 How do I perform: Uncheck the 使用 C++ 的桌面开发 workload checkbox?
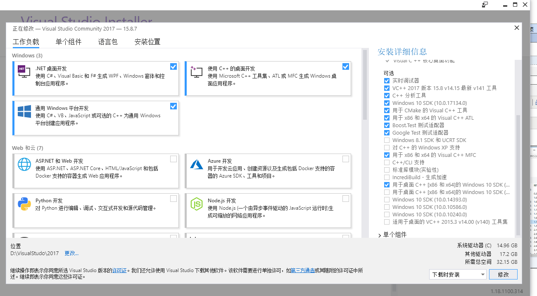(x=346, y=66)
